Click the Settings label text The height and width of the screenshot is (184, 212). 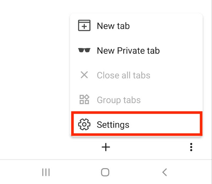pos(113,125)
